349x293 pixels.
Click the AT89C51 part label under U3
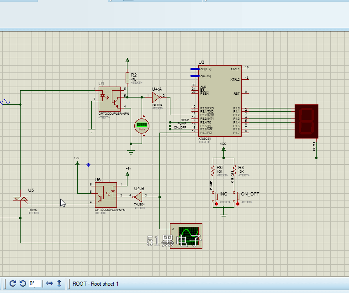tap(205, 139)
